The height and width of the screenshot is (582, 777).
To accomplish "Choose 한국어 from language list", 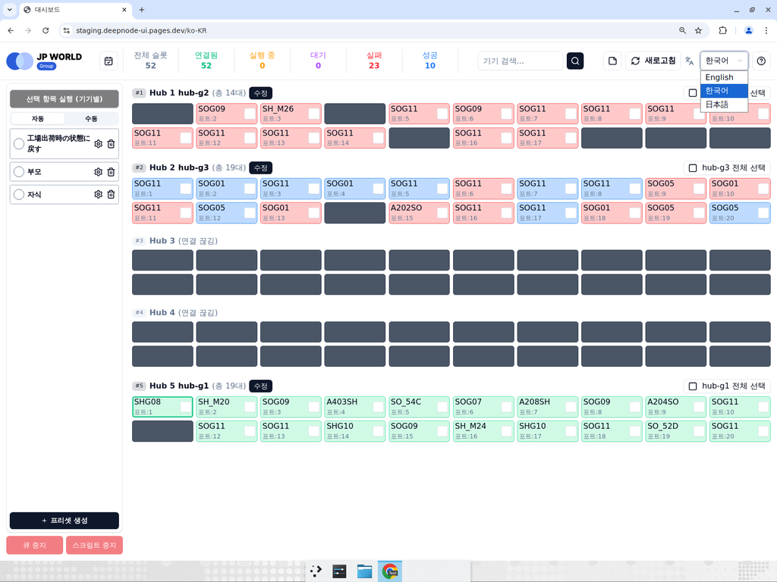I will click(x=724, y=91).
